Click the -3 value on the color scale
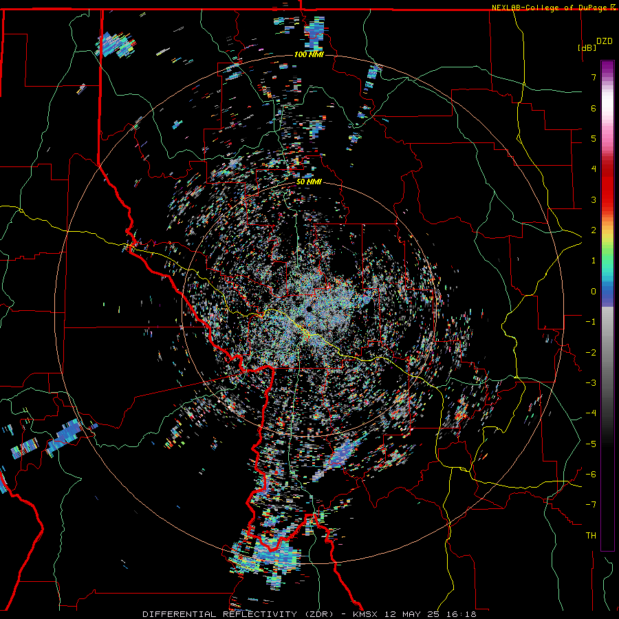The width and height of the screenshot is (619, 619). coord(591,383)
